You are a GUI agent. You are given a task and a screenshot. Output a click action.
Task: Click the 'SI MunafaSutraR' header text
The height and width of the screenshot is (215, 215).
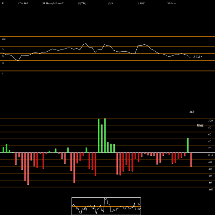[53, 3]
